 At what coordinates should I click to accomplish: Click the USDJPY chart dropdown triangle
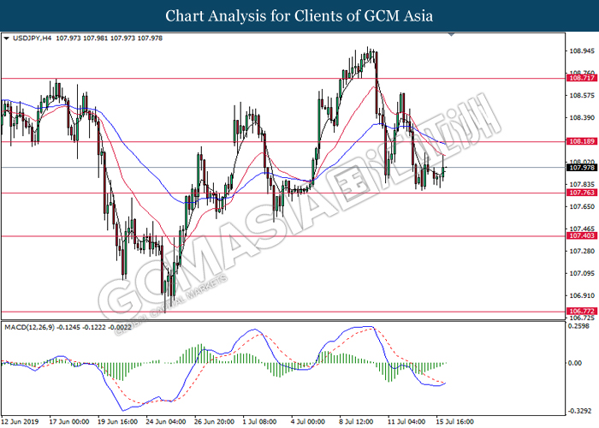click(7, 39)
